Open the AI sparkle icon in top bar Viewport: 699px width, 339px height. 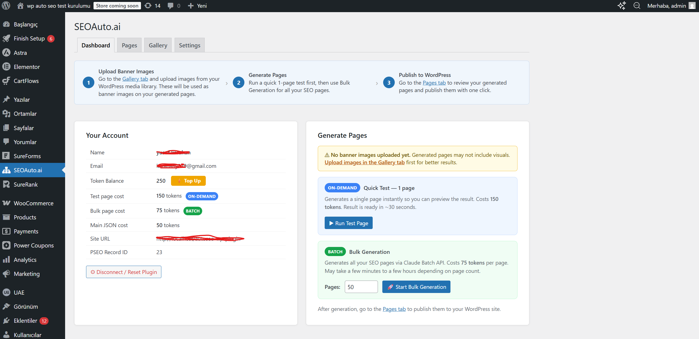point(622,6)
